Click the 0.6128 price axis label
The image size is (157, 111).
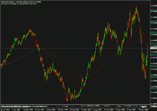pos(154,52)
